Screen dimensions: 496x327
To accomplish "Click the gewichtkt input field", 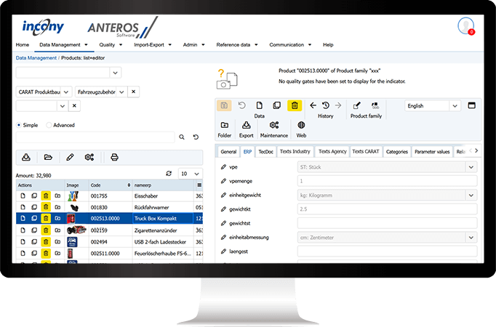I will pos(387,209).
